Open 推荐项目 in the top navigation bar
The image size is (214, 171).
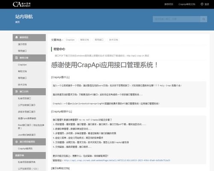[x=169, y=4]
